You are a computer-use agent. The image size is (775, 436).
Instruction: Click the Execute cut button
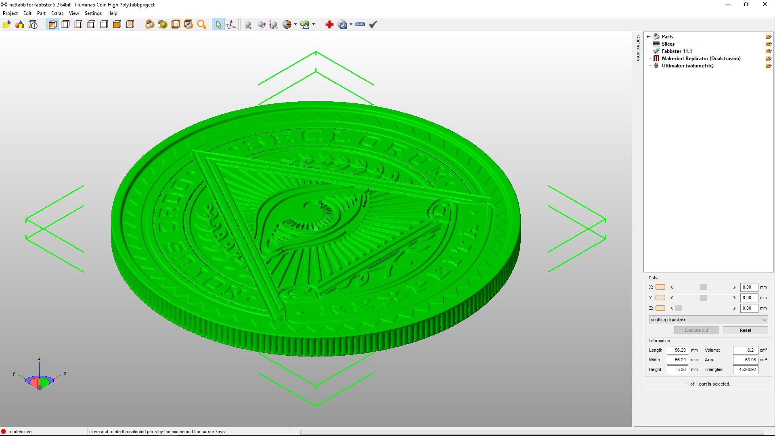point(696,330)
